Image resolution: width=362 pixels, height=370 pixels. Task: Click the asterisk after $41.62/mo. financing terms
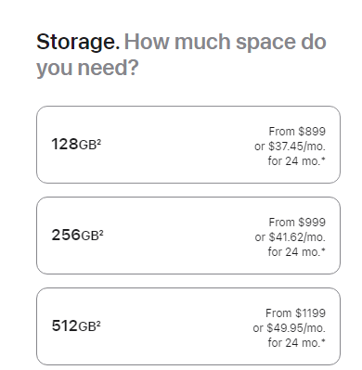tap(324, 250)
